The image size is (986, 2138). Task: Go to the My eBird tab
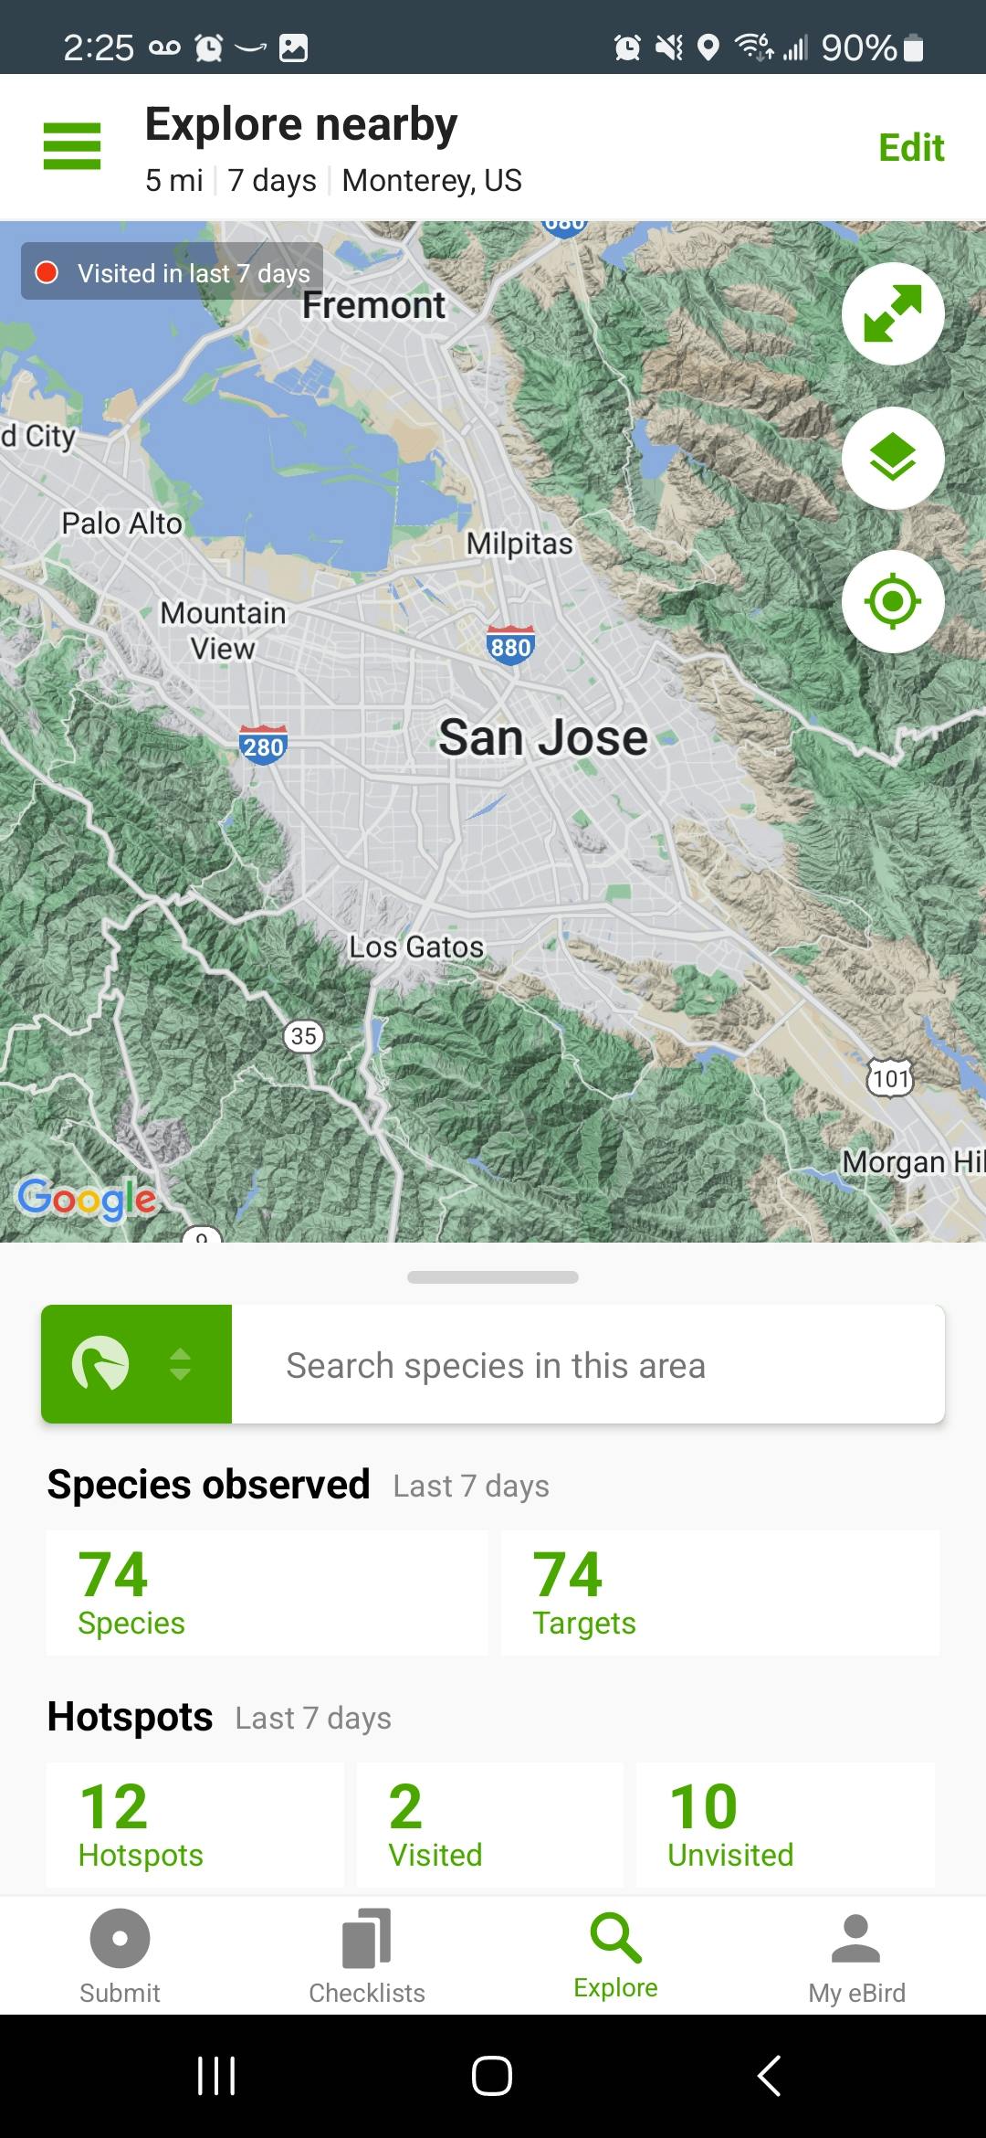click(856, 1956)
